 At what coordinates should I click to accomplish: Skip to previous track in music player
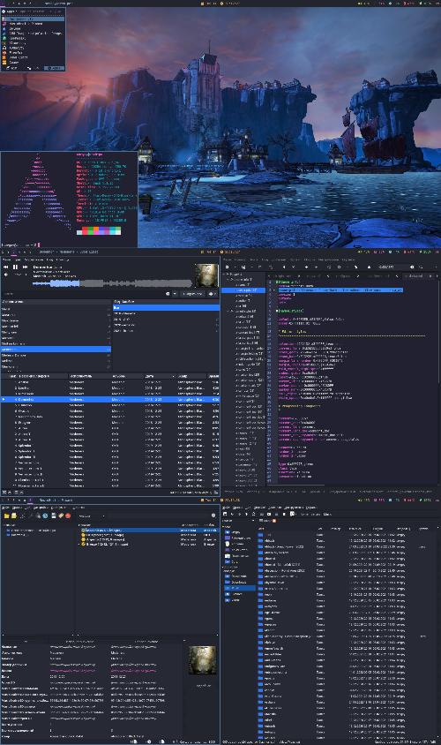click(x=6, y=267)
